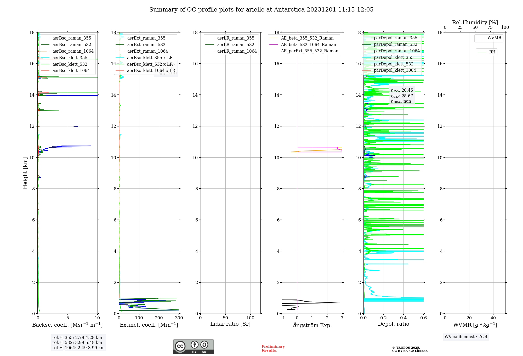This screenshot has height=356, width=523.
Task: Click the plot summary title text
Action: 261,10
